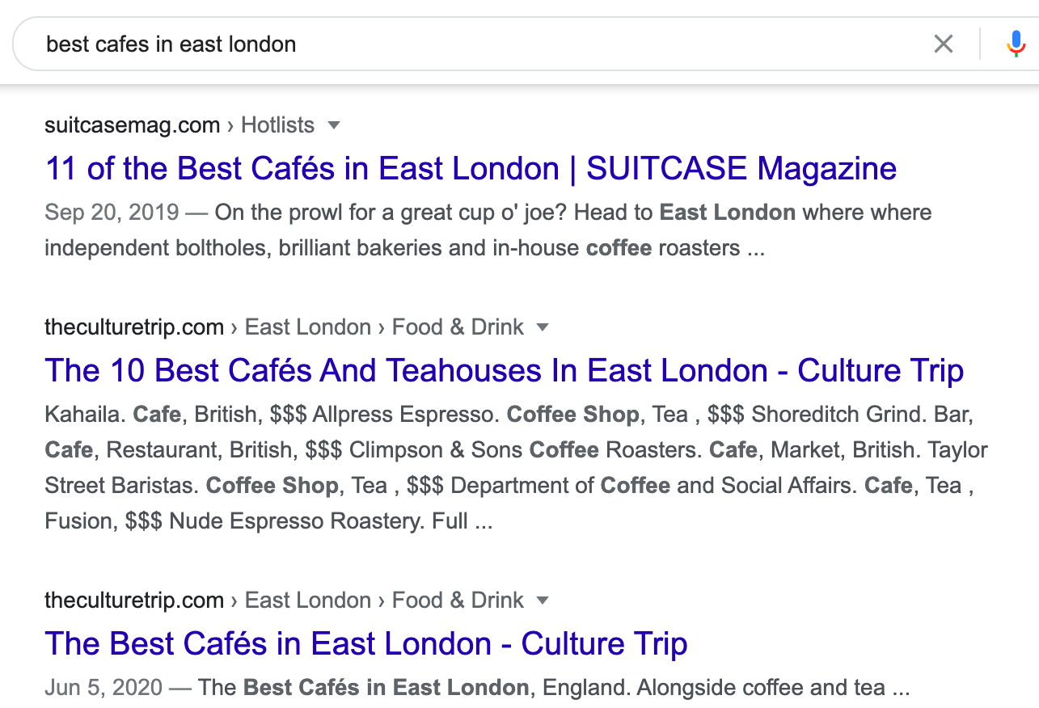The height and width of the screenshot is (708, 1039).
Task: Click theculturetrip.com address above the Teahouses result
Action: [x=134, y=327]
